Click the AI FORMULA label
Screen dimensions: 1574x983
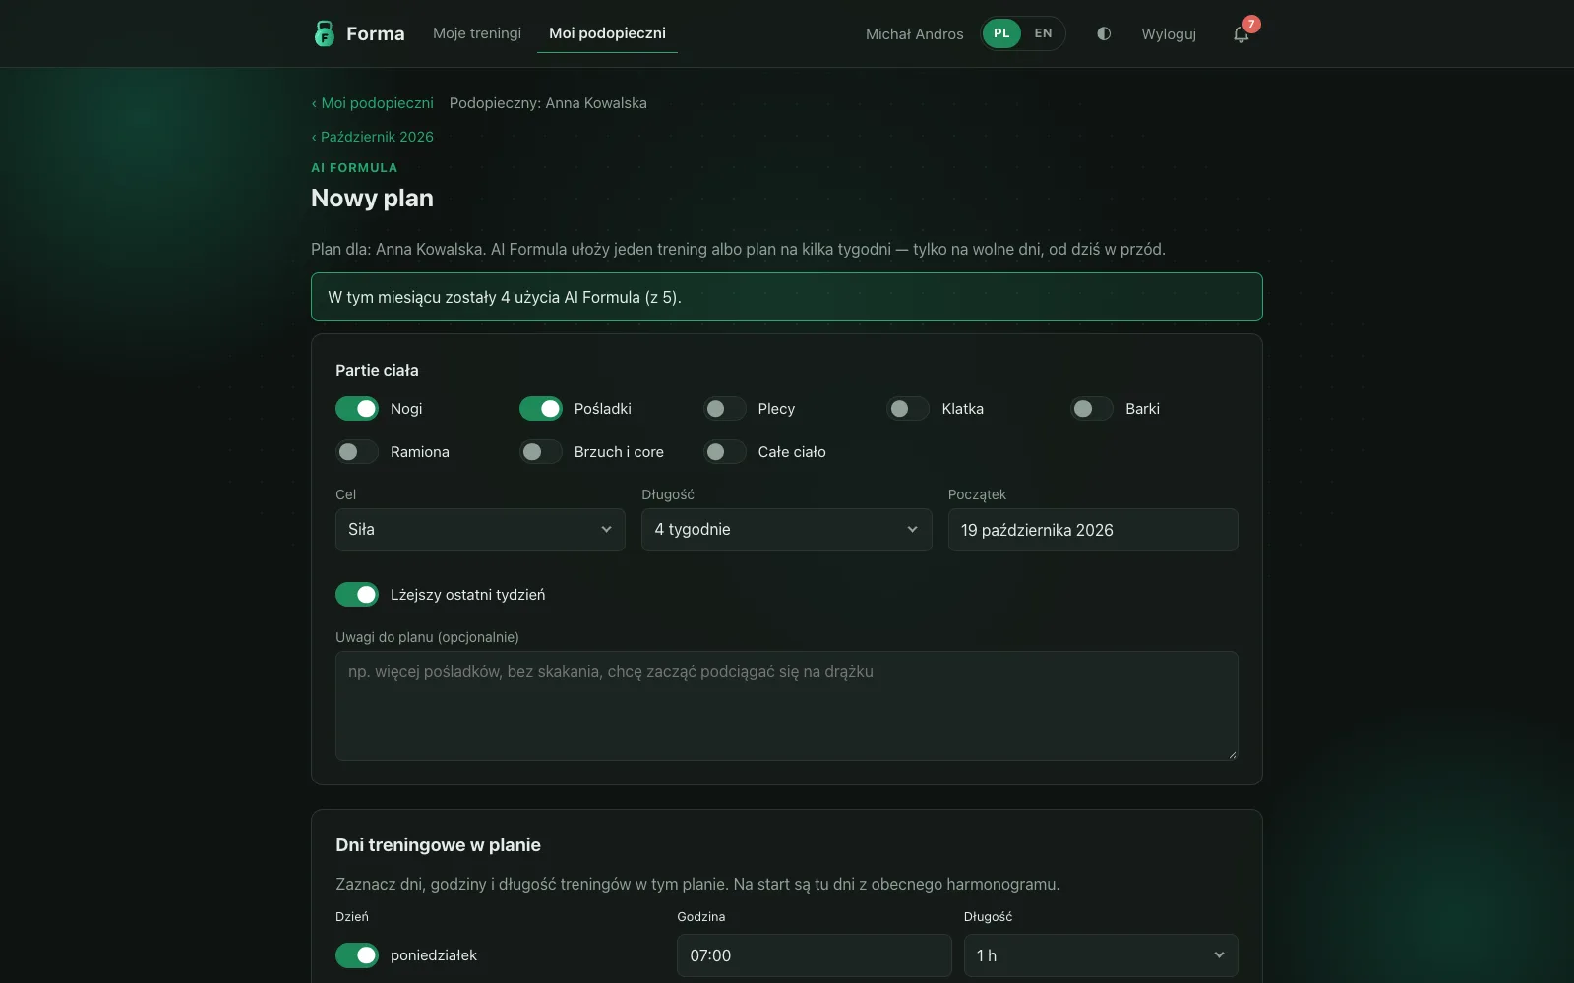354,168
